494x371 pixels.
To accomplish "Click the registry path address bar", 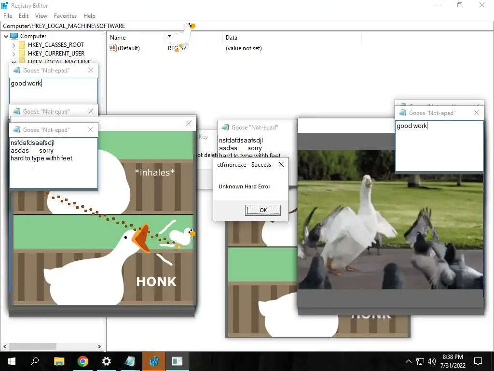I will pyautogui.click(x=247, y=26).
